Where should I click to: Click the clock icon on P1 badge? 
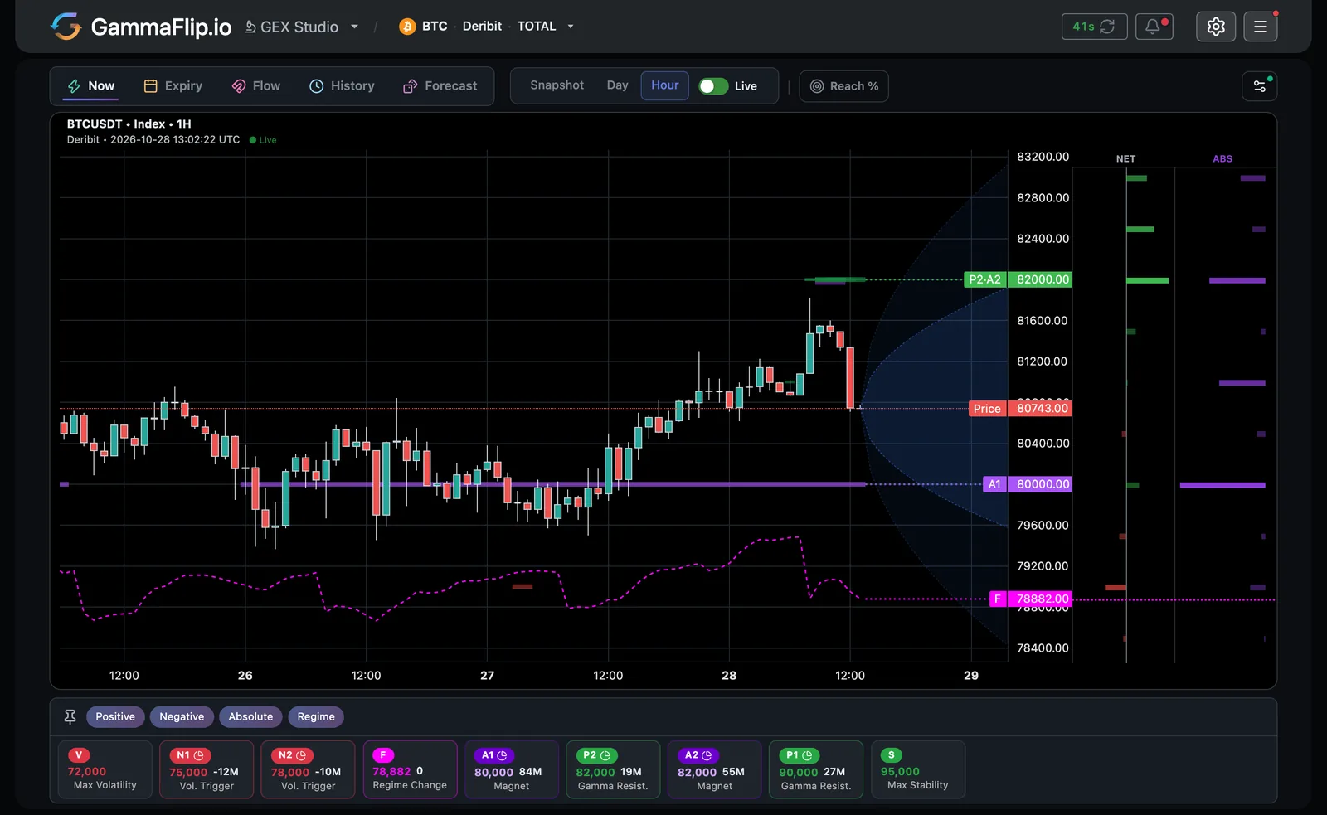[807, 755]
